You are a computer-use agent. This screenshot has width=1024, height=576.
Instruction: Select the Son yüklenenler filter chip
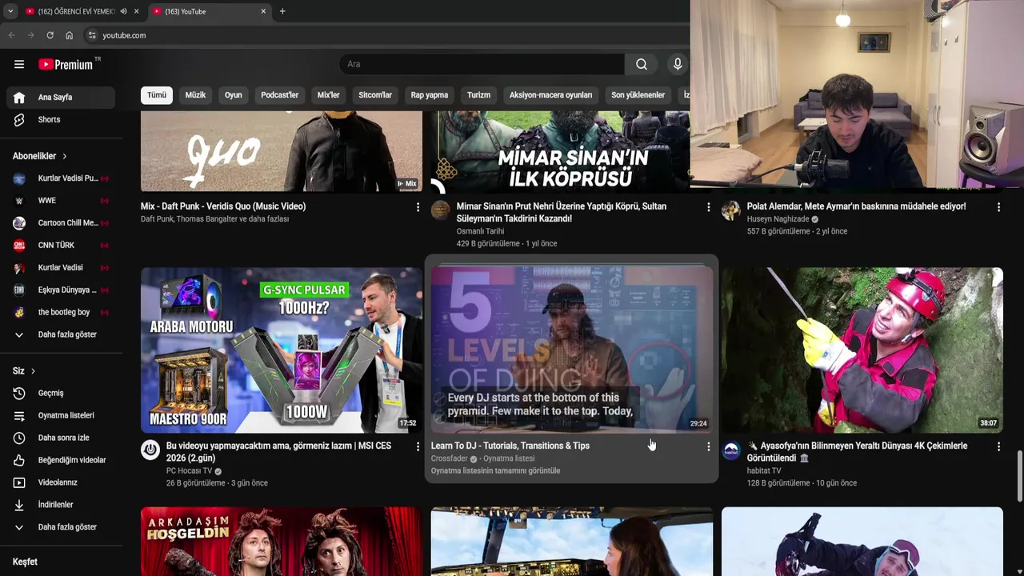638,95
